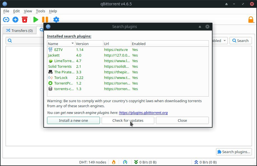Open the plugins.qbittorrent.org link
The image size is (257, 166).
click(143, 113)
